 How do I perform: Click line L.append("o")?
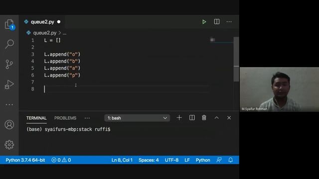tap(62, 54)
